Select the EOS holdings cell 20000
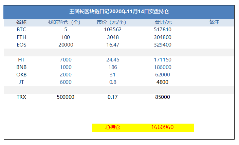Image resolution: width=239 pixels, height=145 pixels. pos(66,44)
